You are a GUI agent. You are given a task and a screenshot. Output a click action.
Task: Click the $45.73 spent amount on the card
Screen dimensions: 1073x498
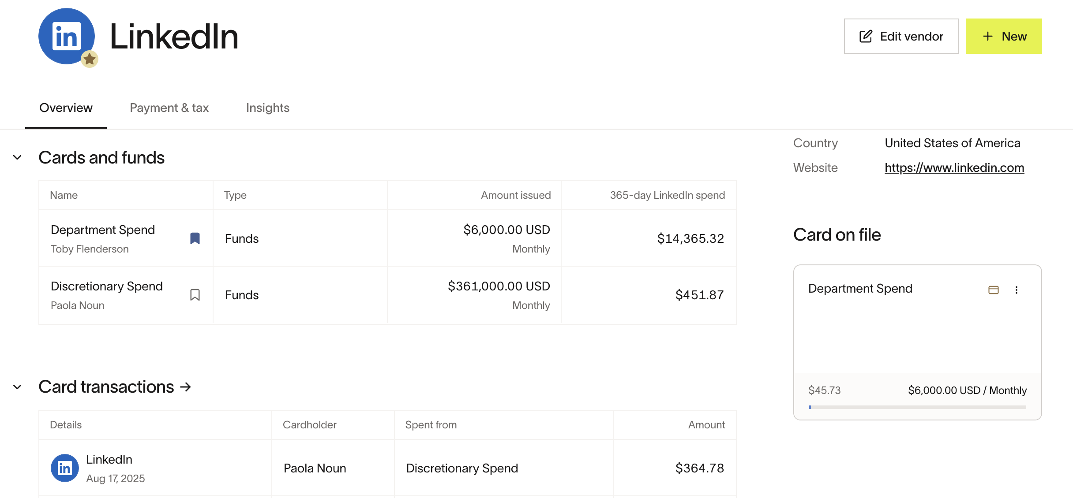point(824,390)
